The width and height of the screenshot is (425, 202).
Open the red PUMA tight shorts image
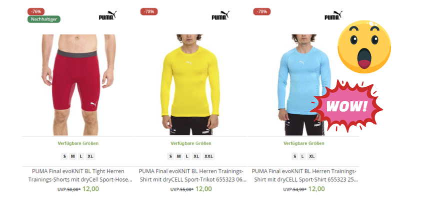click(78, 85)
